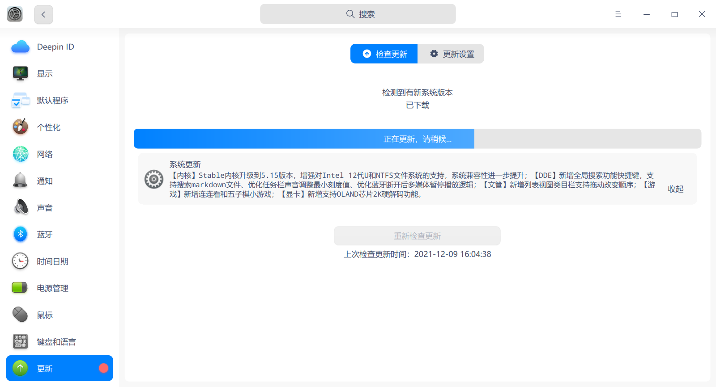
Task: Open the 网络 globe icon
Action: click(x=20, y=154)
